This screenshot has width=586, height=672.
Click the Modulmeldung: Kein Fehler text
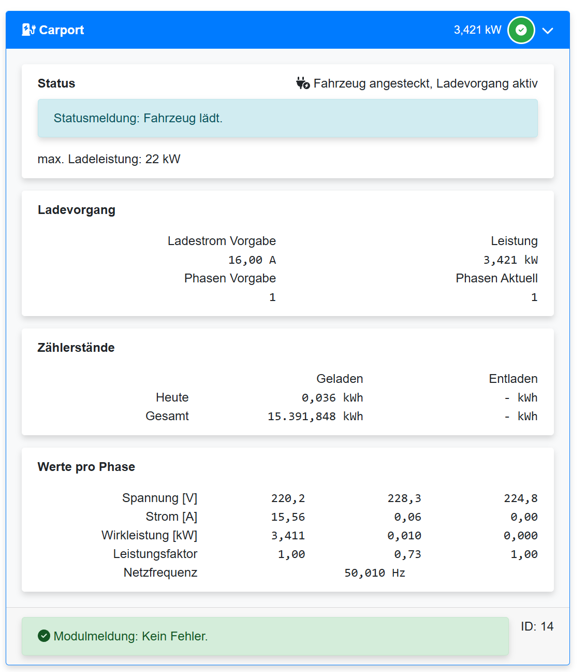(130, 636)
